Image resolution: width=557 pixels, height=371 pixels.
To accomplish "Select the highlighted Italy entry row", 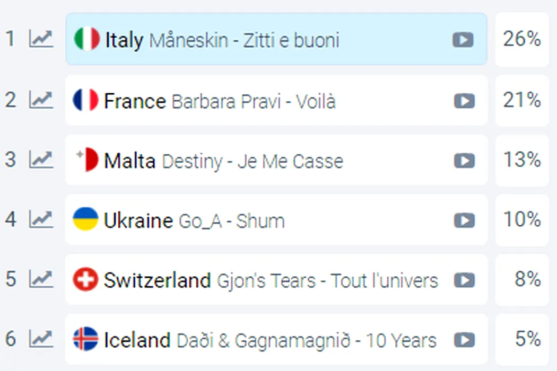I will pos(276,39).
